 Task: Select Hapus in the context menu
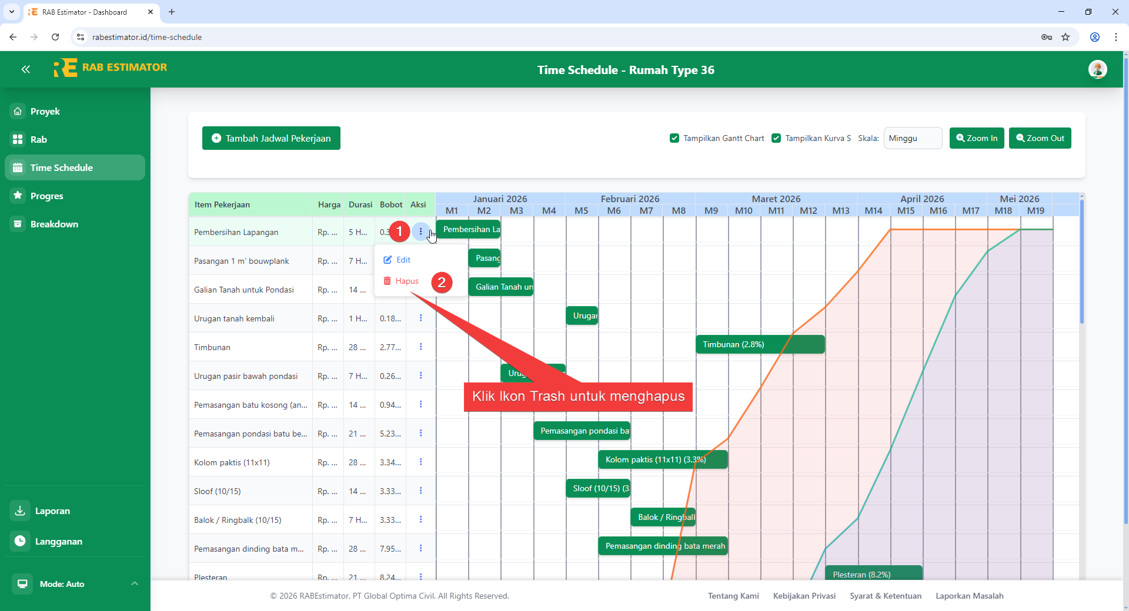click(406, 281)
